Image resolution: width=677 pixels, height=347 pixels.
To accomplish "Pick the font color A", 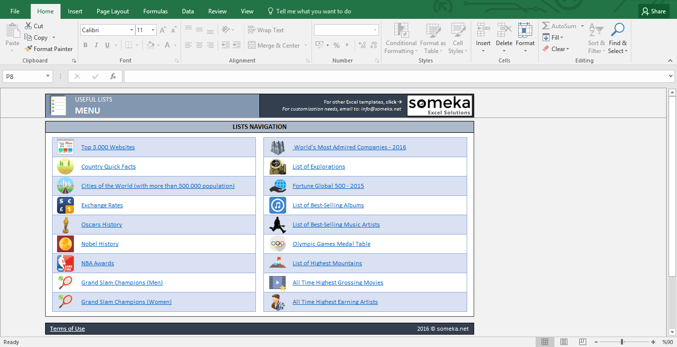I will pos(168,45).
